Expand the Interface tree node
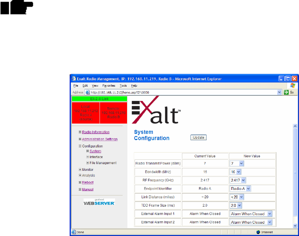299x236 pixels. point(88,157)
